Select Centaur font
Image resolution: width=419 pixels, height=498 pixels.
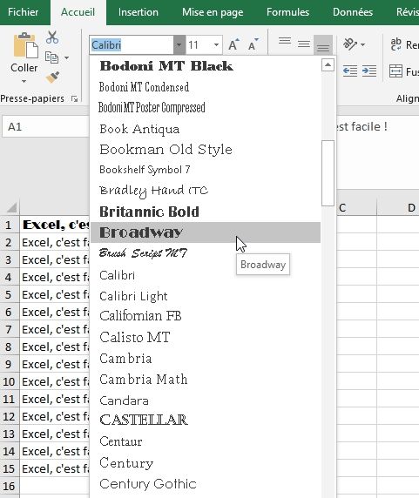[206, 441]
